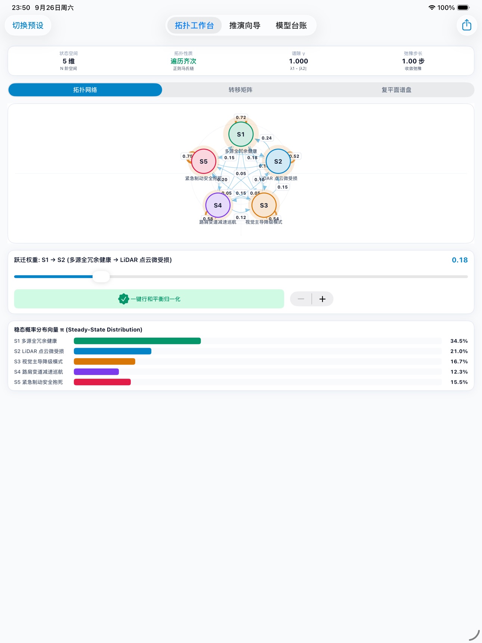Click the 34.5% percentage for S1
Screen dimensions: 482x643
pyautogui.click(x=459, y=341)
